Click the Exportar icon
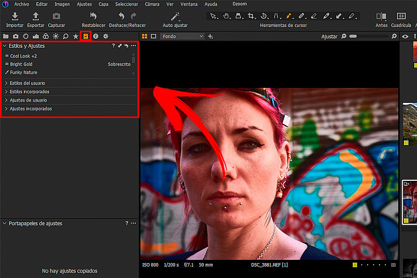The width and height of the screenshot is (417, 278). [x=35, y=16]
